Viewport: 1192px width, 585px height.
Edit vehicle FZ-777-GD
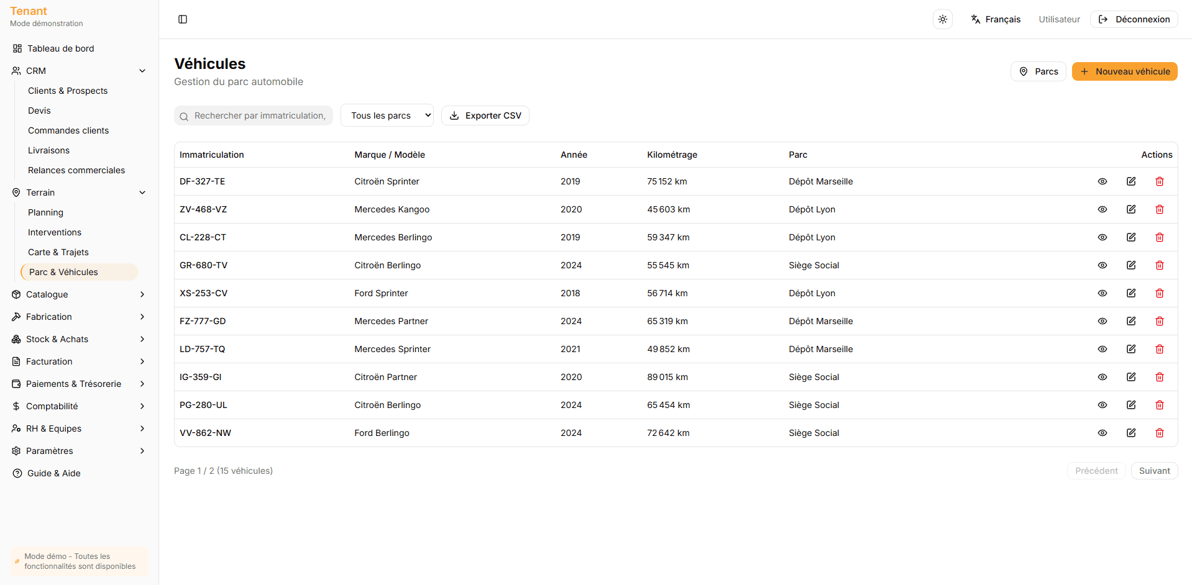click(1131, 321)
